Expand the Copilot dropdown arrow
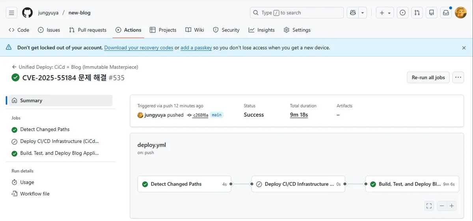The image size is (473, 221). [x=363, y=13]
